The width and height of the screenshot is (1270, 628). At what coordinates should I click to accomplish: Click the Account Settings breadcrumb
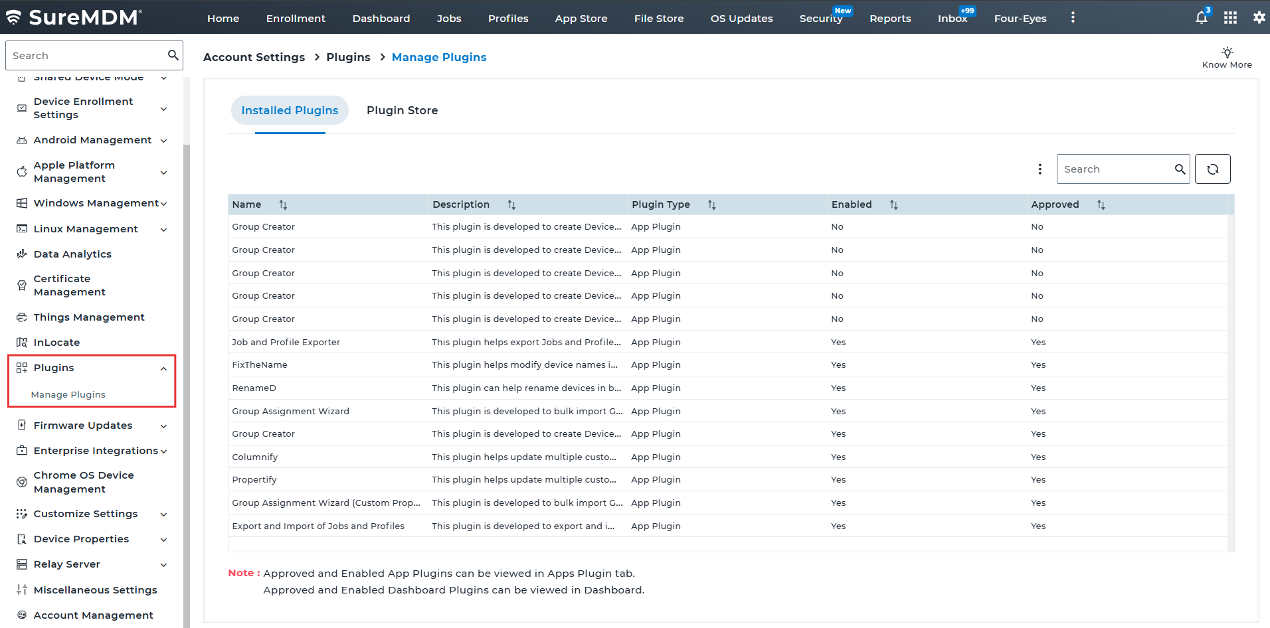click(254, 57)
